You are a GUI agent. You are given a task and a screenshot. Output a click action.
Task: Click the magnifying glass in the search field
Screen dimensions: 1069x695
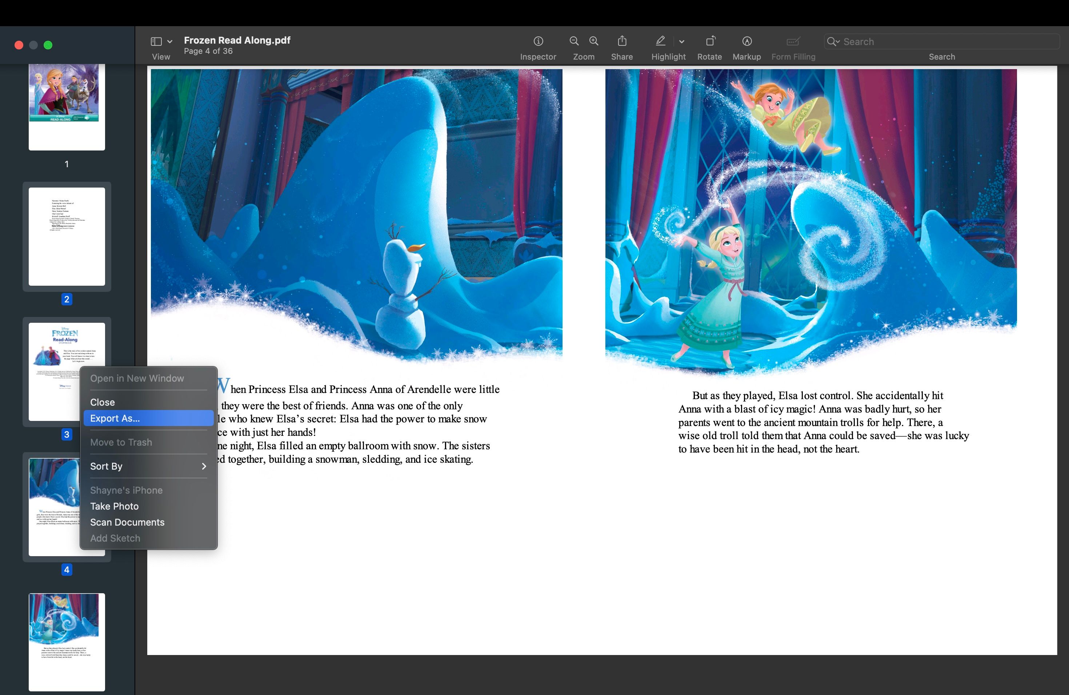tap(833, 41)
